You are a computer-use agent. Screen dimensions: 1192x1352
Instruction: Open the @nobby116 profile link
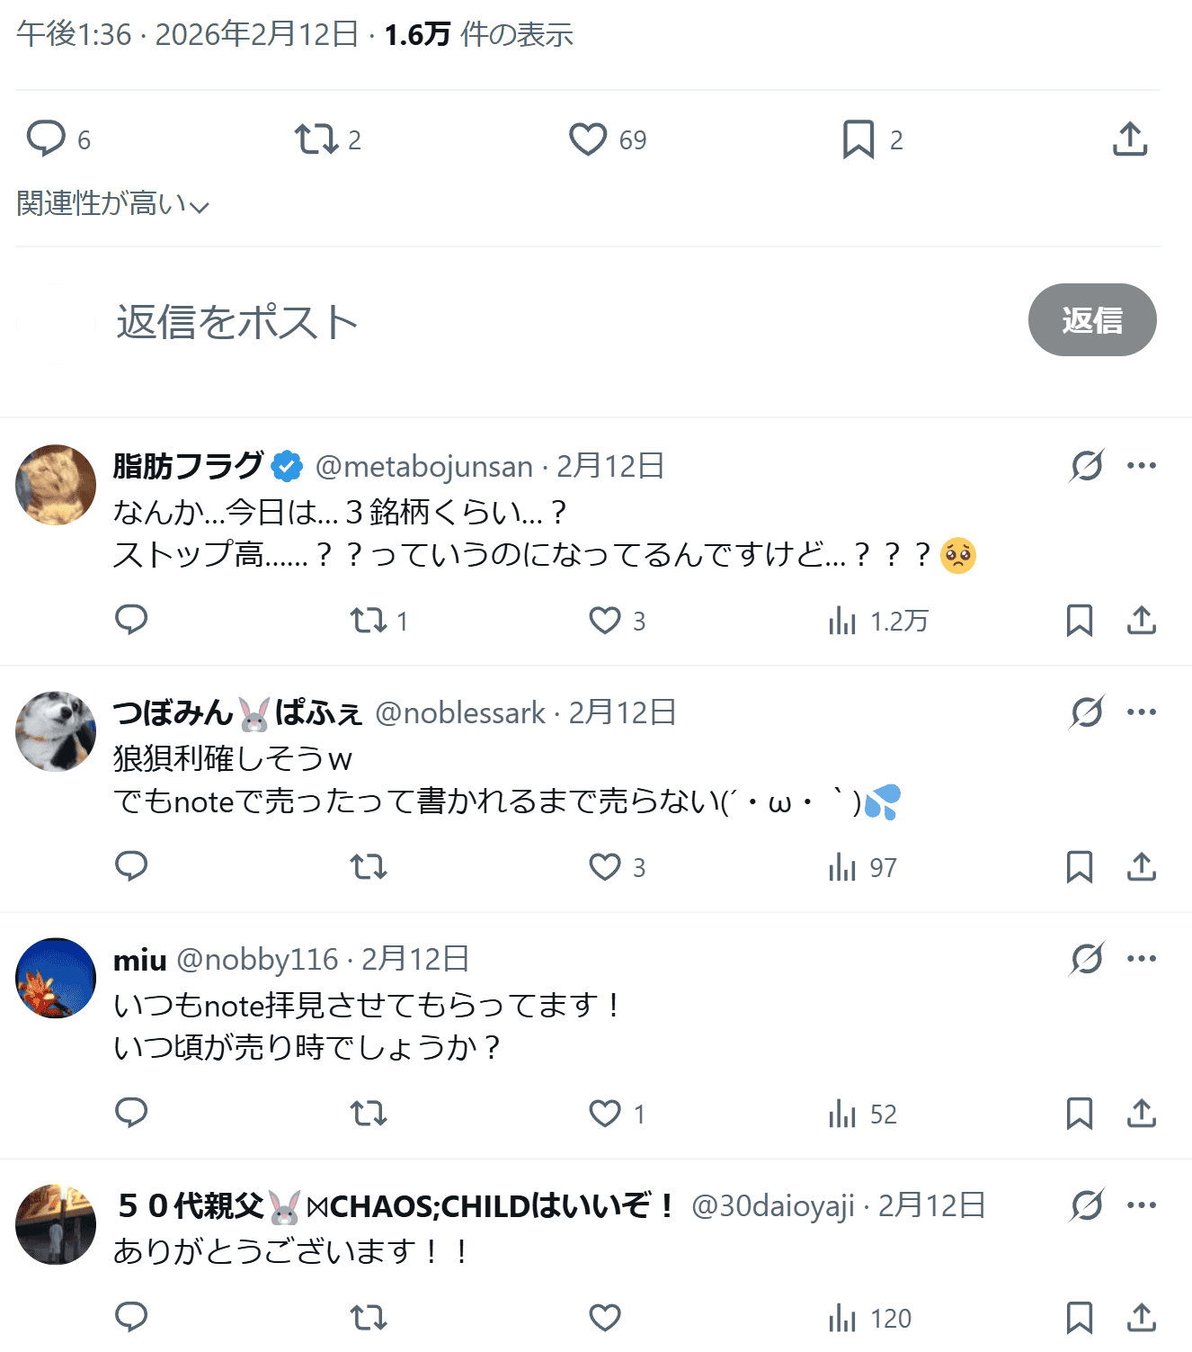[x=257, y=960]
